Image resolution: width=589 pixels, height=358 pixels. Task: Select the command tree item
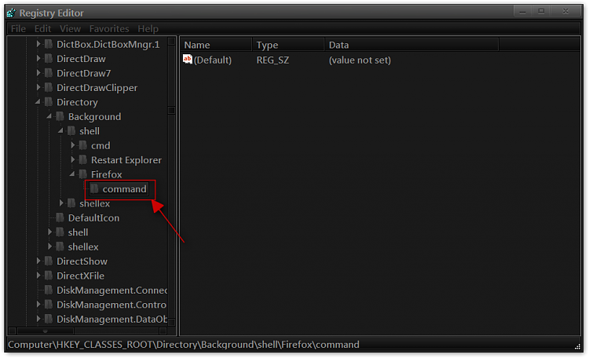[x=124, y=189]
